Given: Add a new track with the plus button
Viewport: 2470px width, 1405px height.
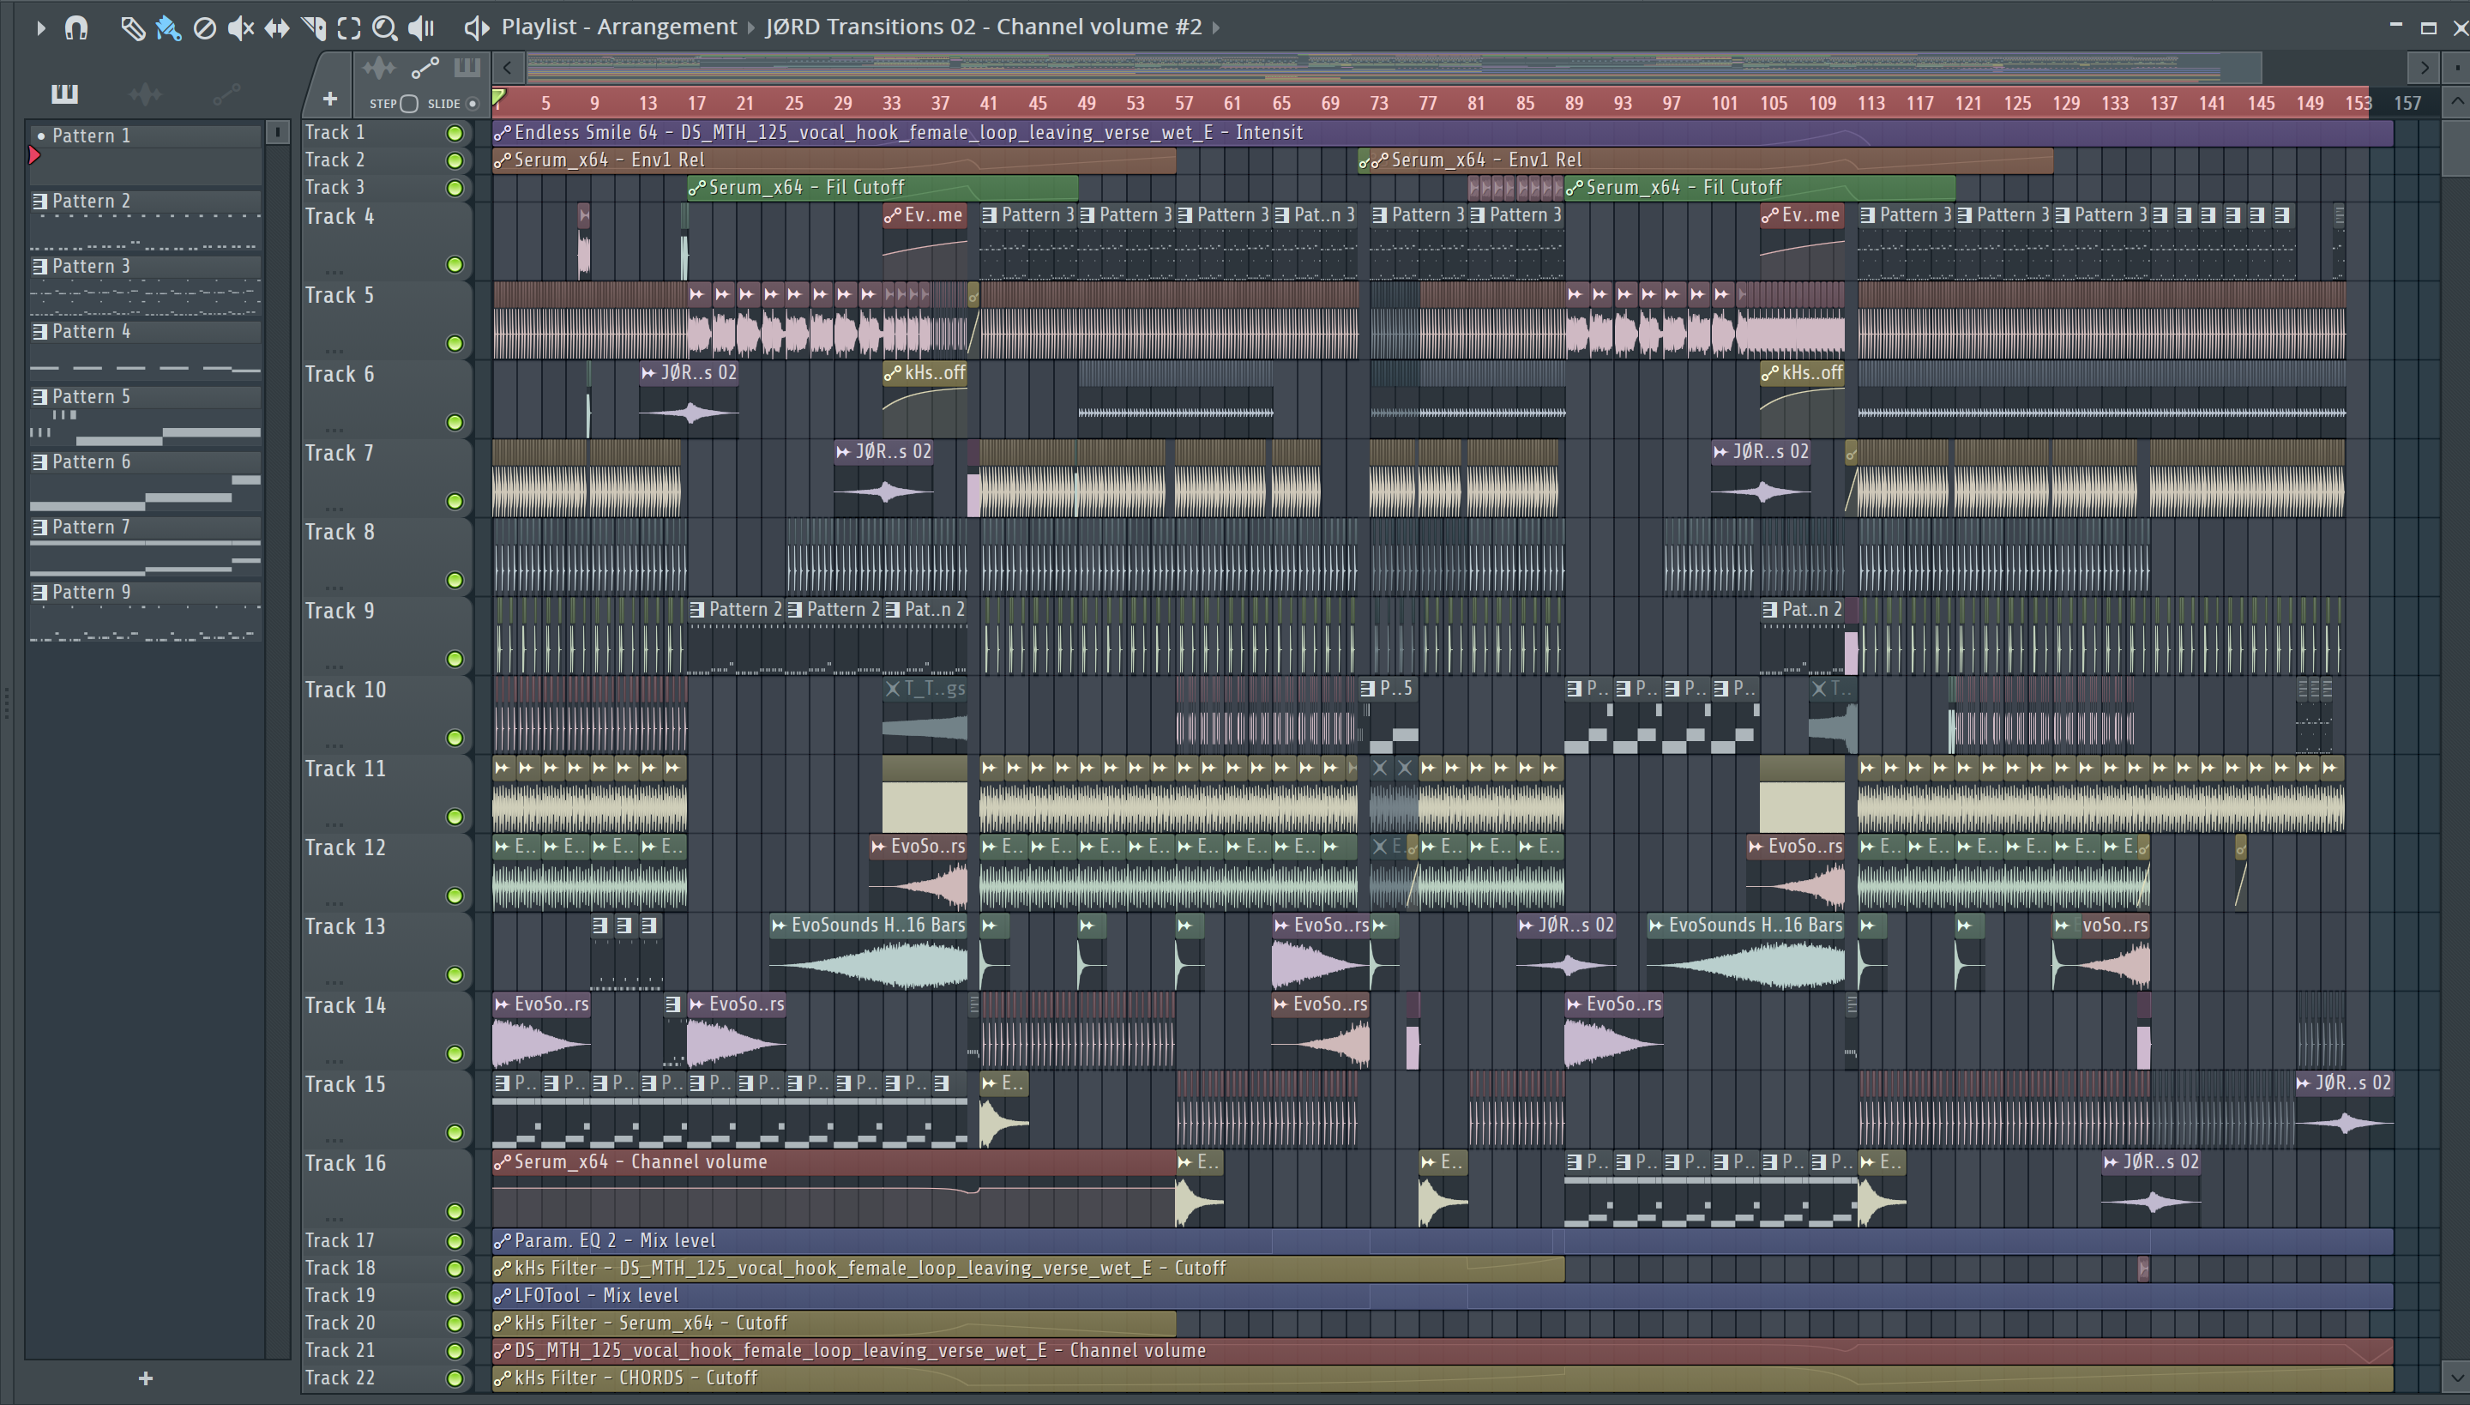Looking at the screenshot, I should tap(329, 99).
